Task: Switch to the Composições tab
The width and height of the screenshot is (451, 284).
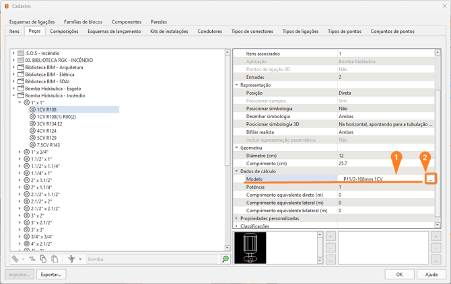Action: tap(64, 31)
